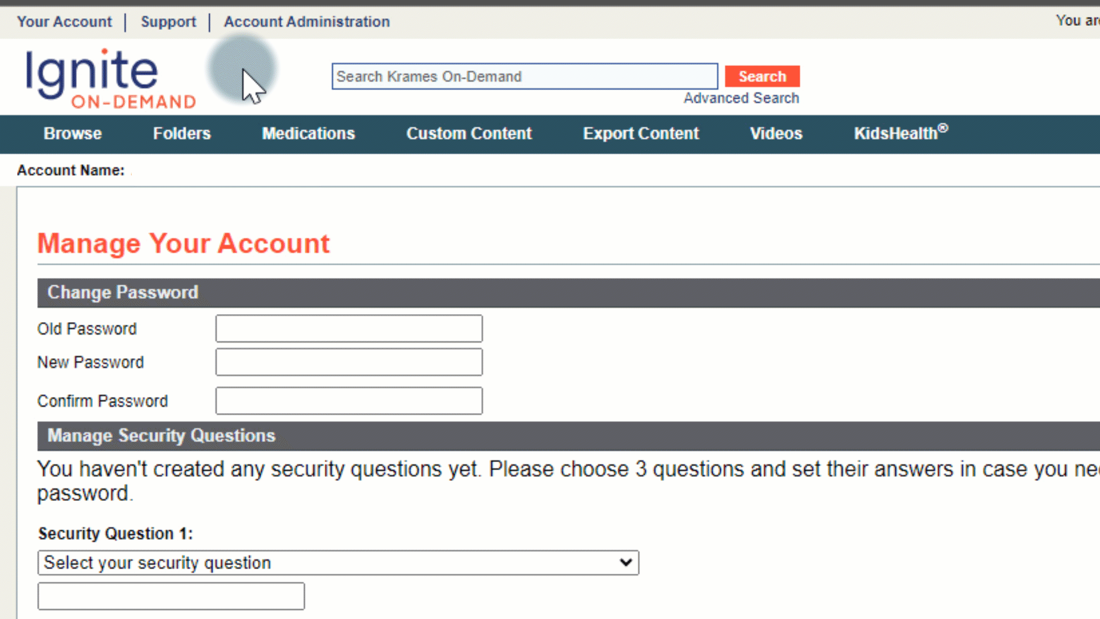The width and height of the screenshot is (1100, 619).
Task: Select the Medications menu item
Action: [x=308, y=134]
